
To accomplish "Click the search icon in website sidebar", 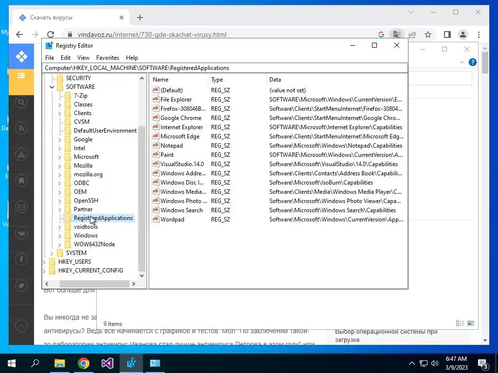I will [x=21, y=102].
